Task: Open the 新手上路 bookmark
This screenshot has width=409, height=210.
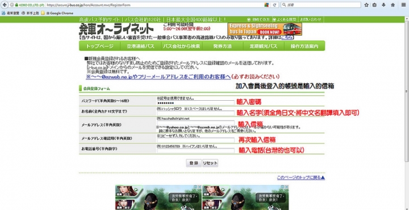Action: pos(30,13)
